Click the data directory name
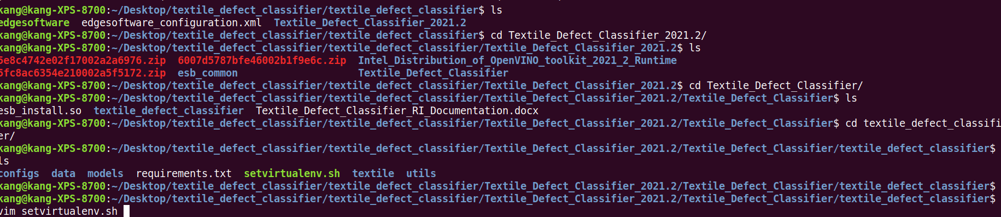The image size is (1001, 217). click(x=63, y=174)
